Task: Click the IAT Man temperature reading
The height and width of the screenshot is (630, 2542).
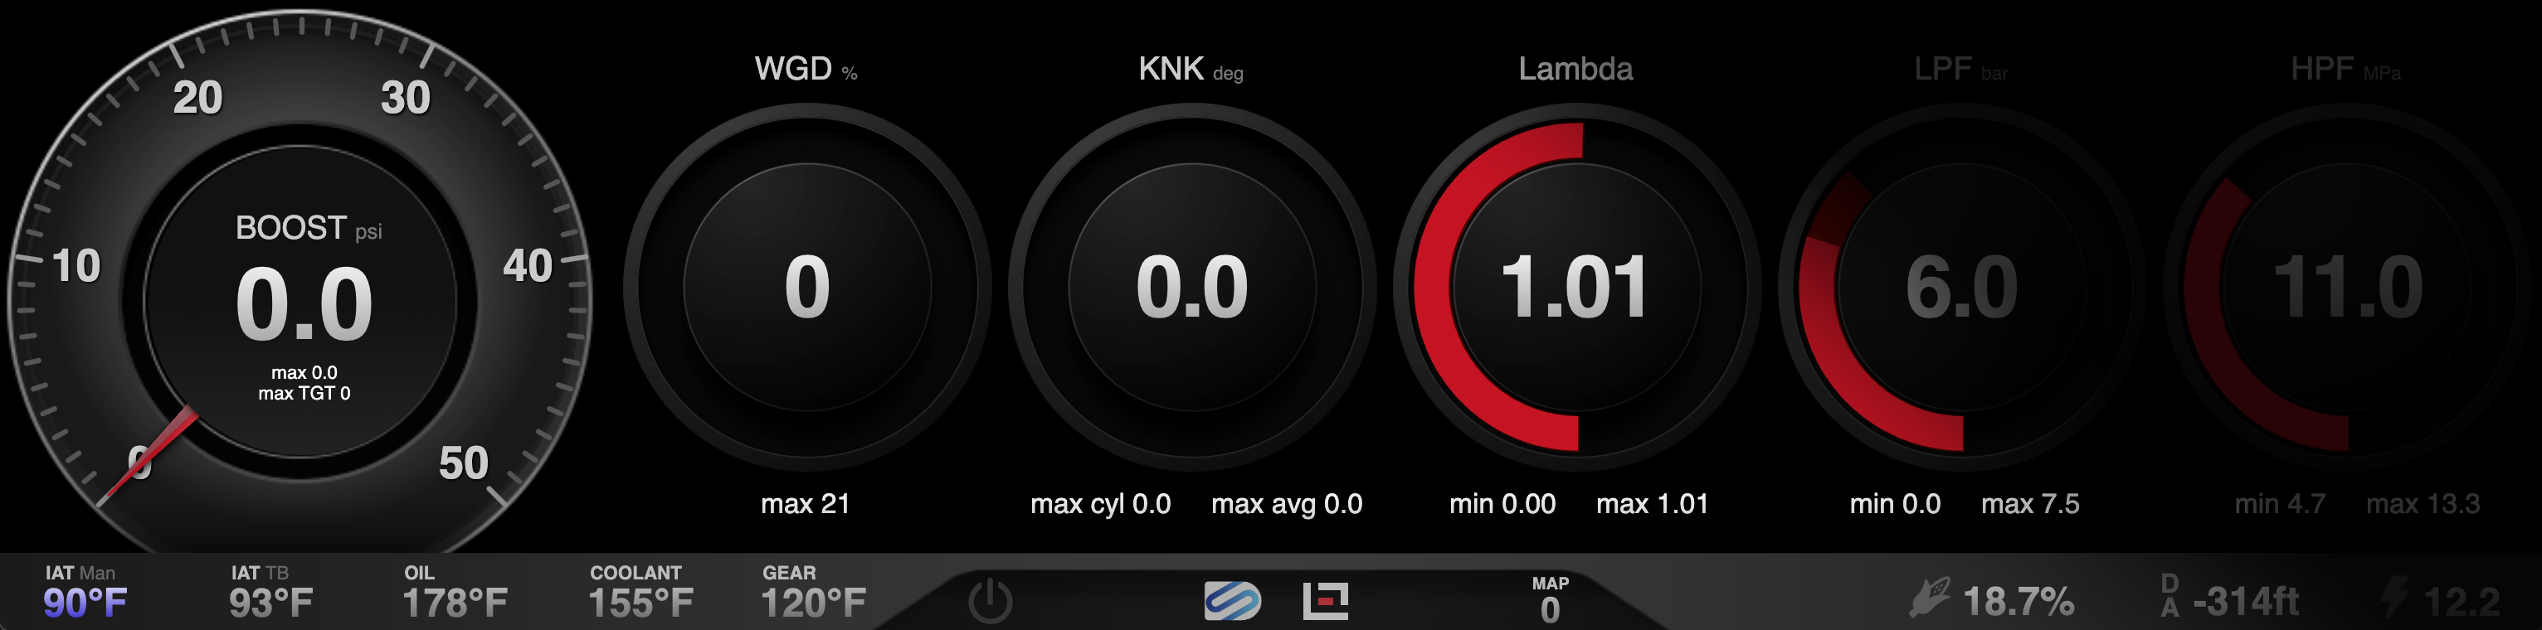Action: click(x=85, y=602)
